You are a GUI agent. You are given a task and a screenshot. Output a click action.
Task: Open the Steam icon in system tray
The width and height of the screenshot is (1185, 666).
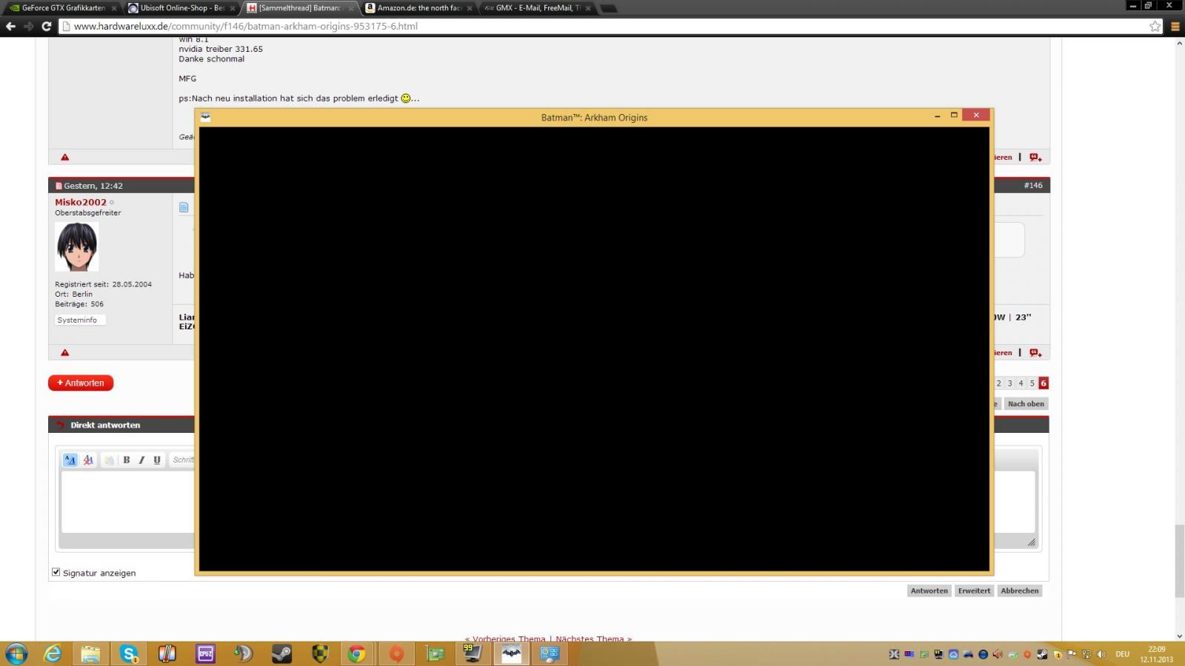[1042, 654]
